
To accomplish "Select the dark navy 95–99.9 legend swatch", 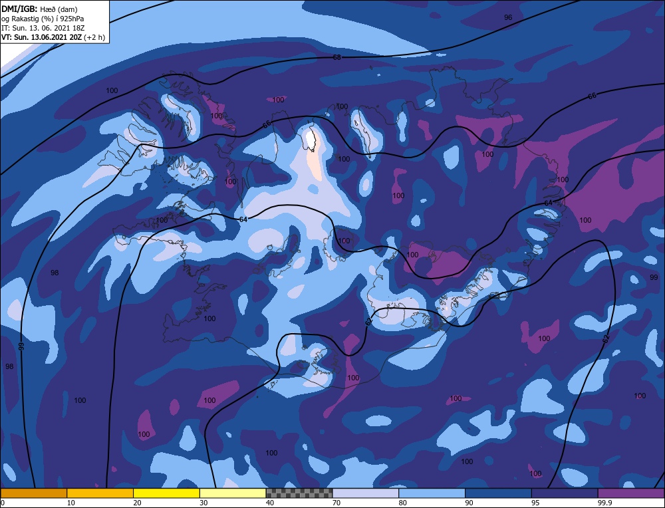I will (x=565, y=493).
